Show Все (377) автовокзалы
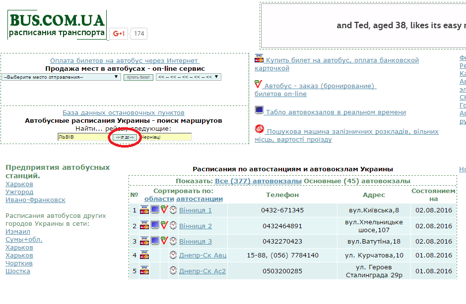This screenshot has height=304, width=466. pos(258,181)
